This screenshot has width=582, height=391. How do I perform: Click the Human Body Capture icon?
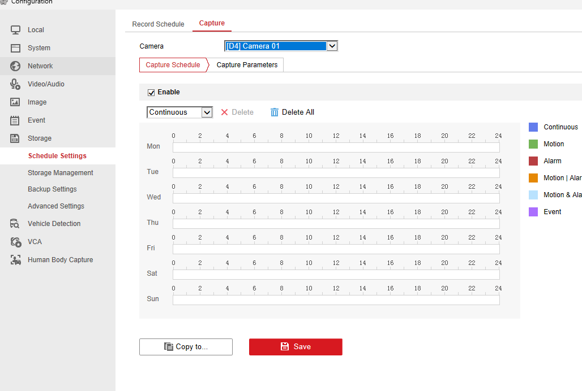(16, 260)
